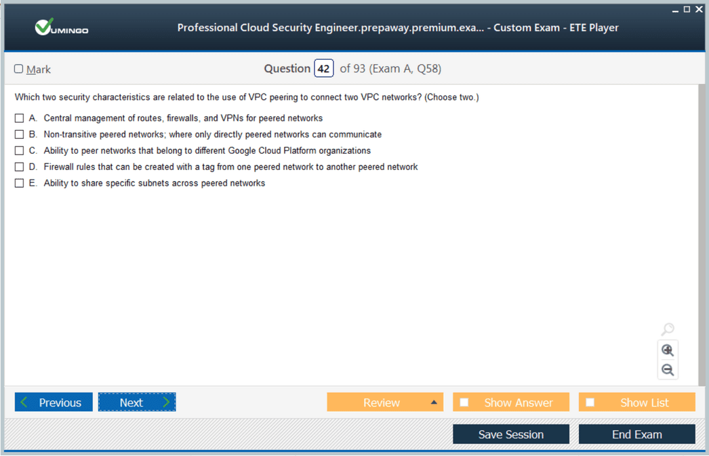Click the question number field showing 42
The image size is (709, 456).
point(324,68)
